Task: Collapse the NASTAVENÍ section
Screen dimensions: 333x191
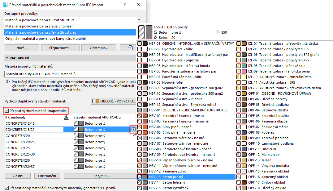Action: 7,58
